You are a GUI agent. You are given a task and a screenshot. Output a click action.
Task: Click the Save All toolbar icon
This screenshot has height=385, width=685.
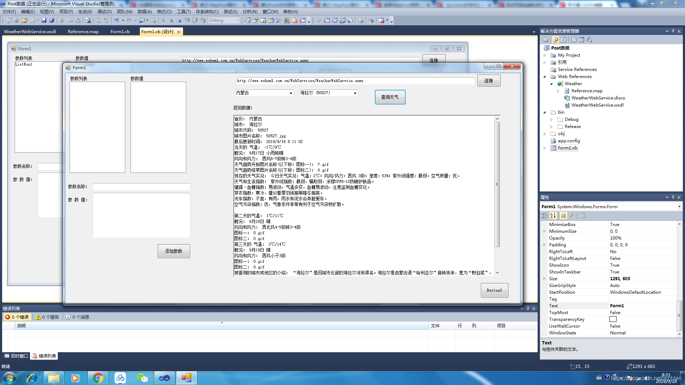coord(52,21)
